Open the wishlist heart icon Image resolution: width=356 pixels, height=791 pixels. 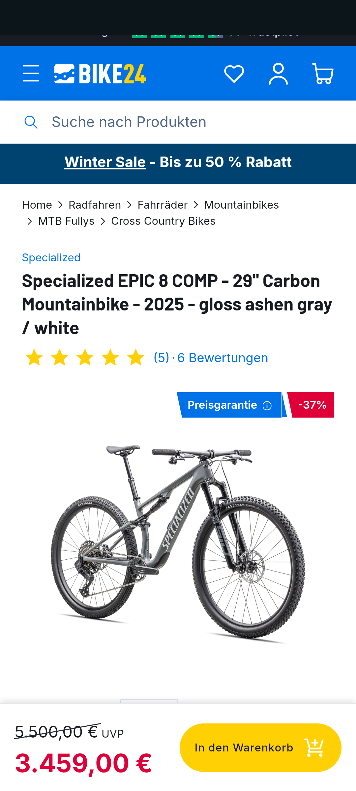point(234,74)
